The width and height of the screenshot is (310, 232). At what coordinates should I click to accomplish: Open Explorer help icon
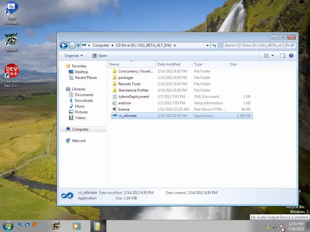tap(291, 56)
